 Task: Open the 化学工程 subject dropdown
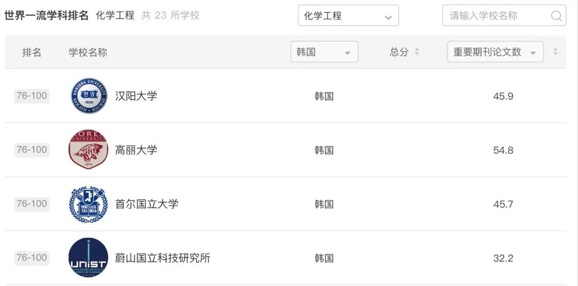pyautogui.click(x=348, y=16)
